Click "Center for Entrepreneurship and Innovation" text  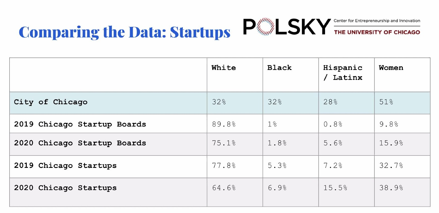(377, 21)
